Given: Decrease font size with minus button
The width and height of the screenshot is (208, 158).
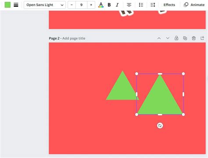Looking at the screenshot, I should tap(72, 5).
